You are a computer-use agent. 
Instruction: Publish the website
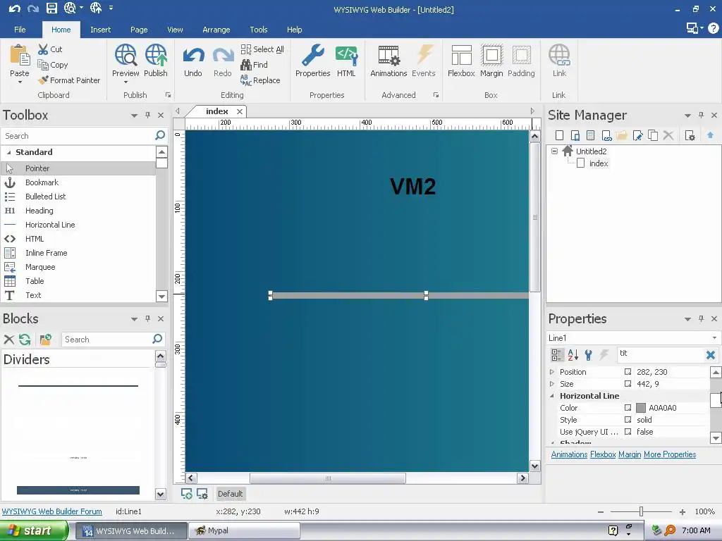[156, 61]
